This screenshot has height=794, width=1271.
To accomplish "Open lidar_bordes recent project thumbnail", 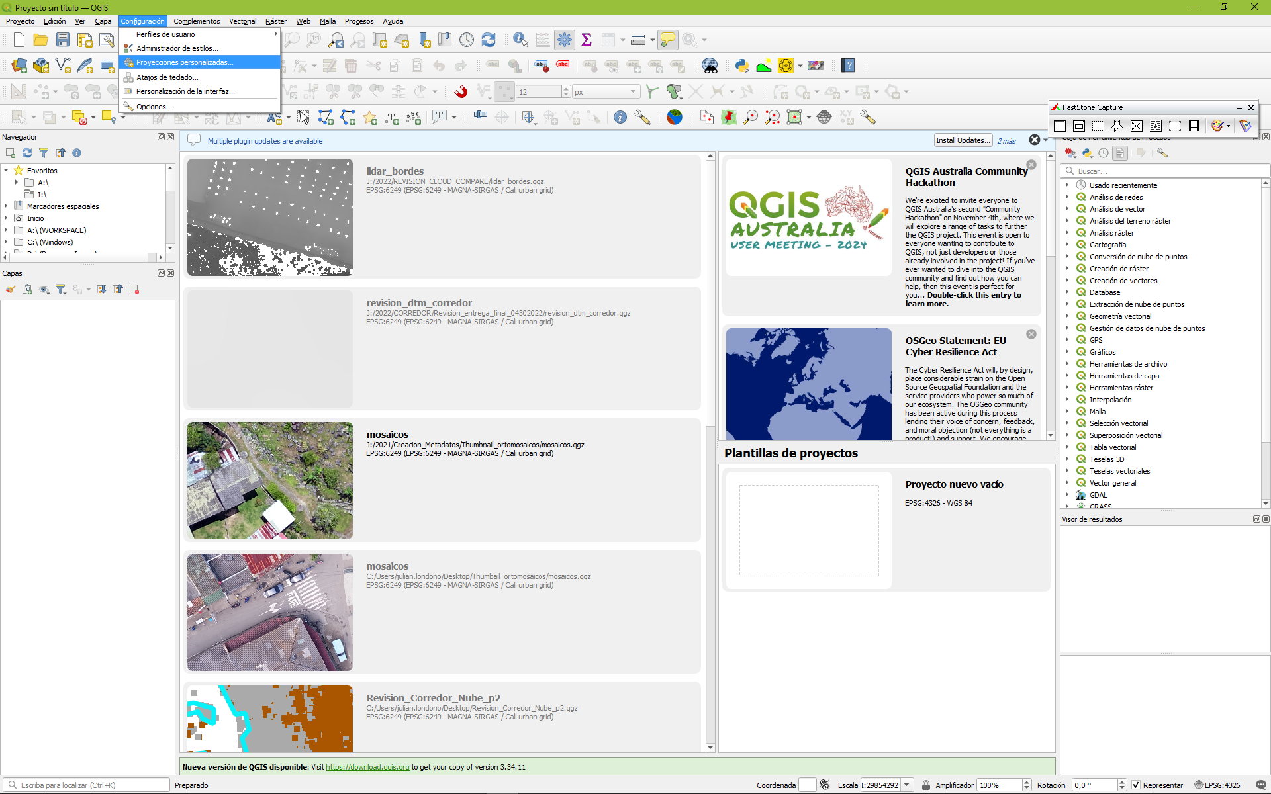I will coord(270,217).
